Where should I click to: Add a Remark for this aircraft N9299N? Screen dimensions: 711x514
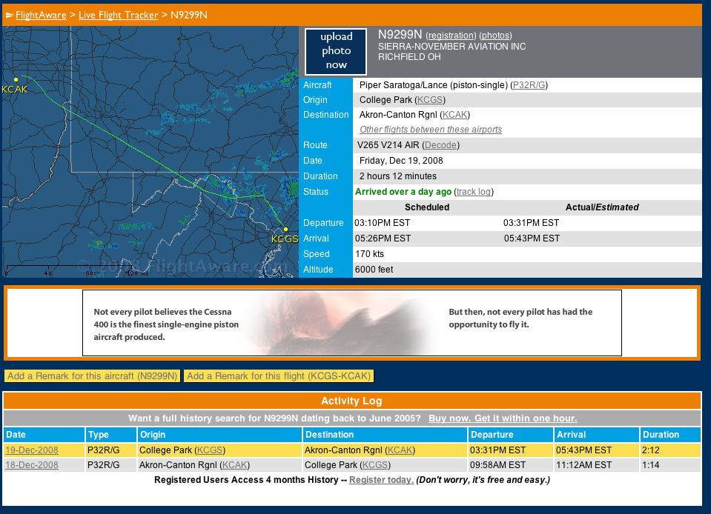[x=93, y=376]
